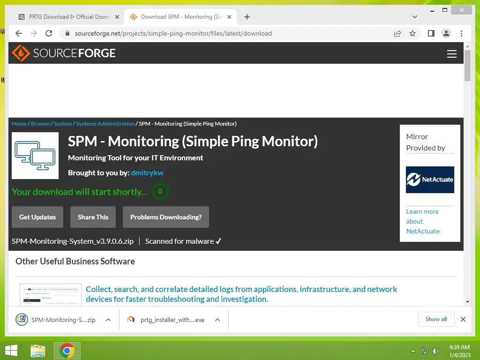Click the browser forward arrow
The width and height of the screenshot is (480, 360).
pos(34,33)
